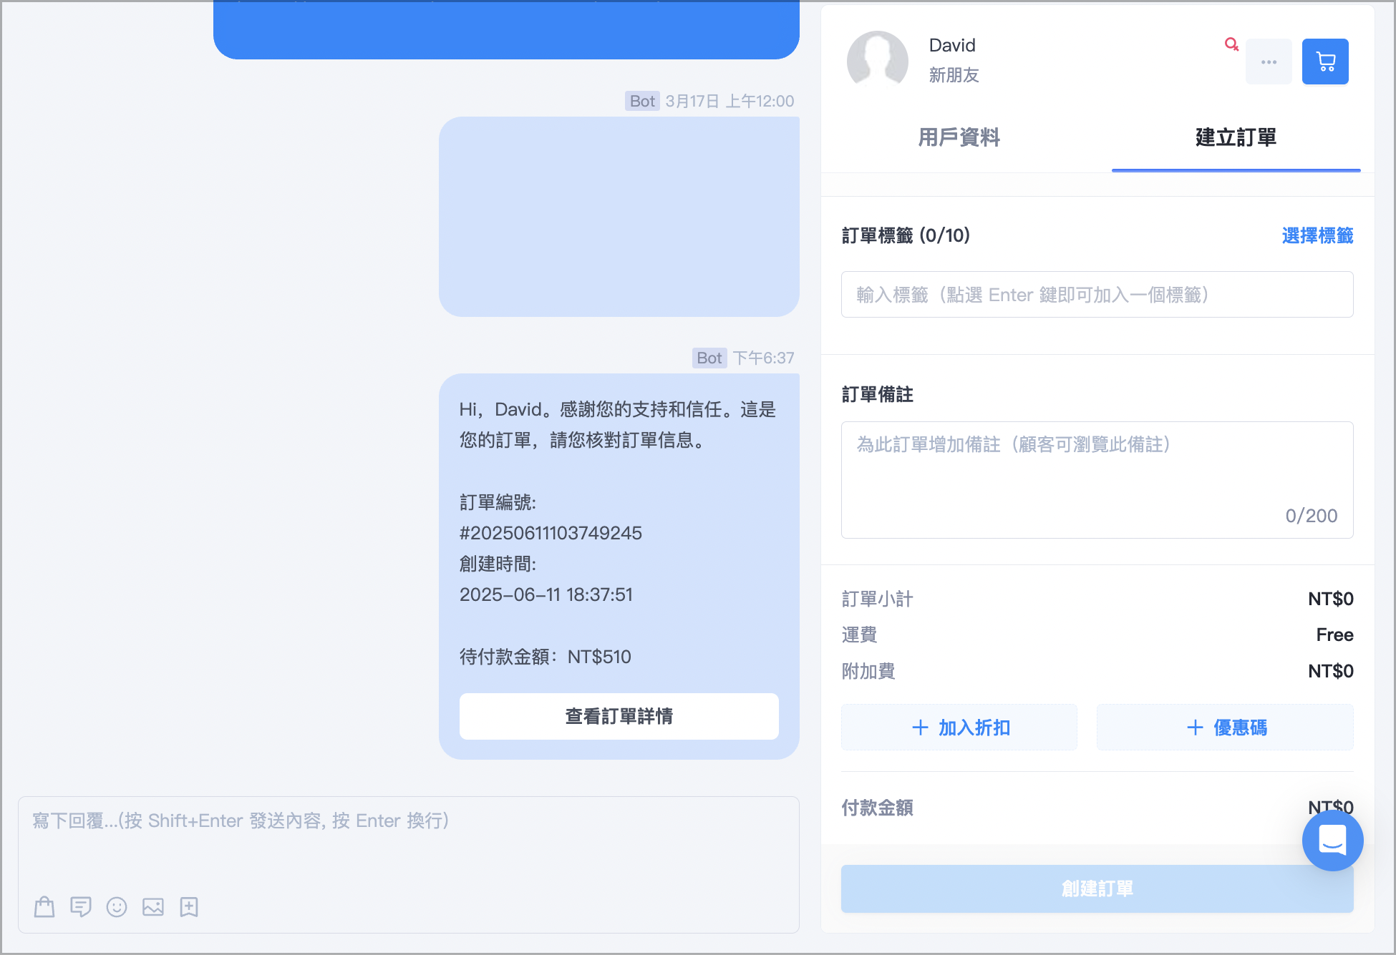Click the add-bookmark icon in the reply toolbar
Screen dimensions: 1396x955
(188, 907)
